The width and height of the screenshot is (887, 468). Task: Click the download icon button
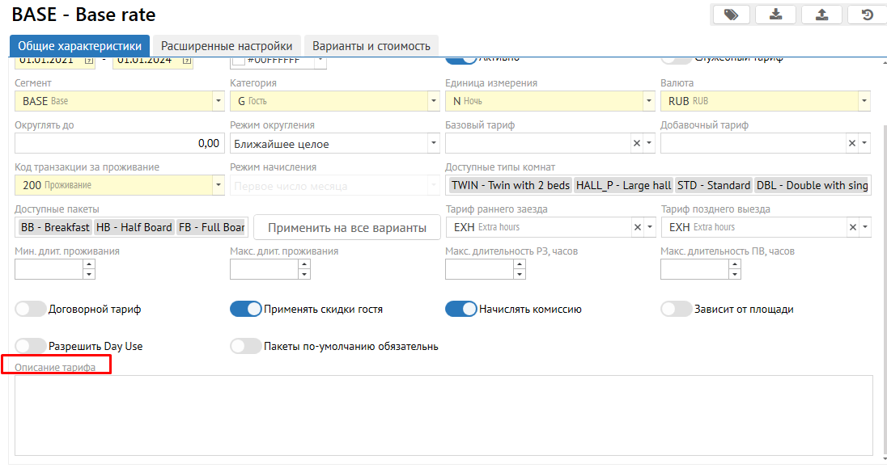(x=776, y=15)
